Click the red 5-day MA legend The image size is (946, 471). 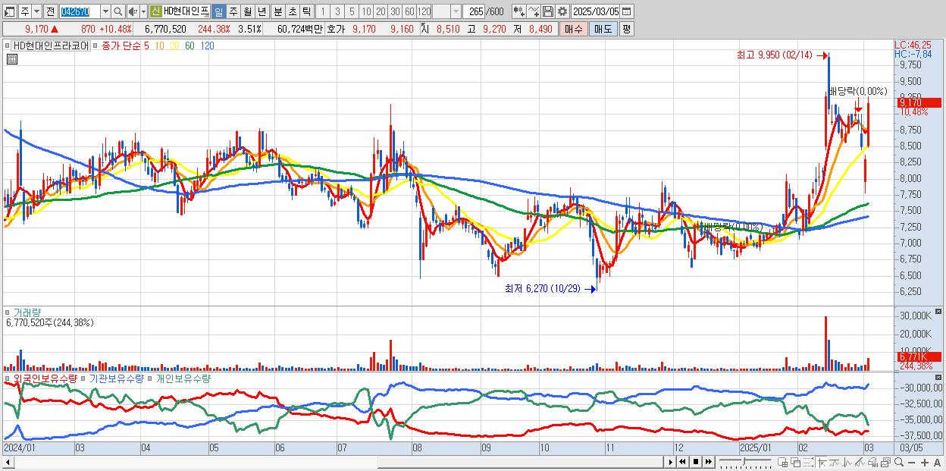click(146, 46)
